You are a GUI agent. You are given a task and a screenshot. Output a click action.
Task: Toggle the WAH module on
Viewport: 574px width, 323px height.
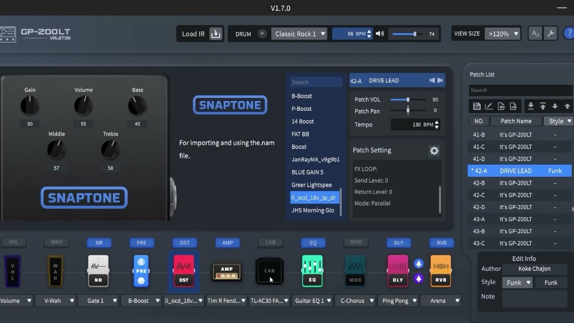(x=56, y=242)
